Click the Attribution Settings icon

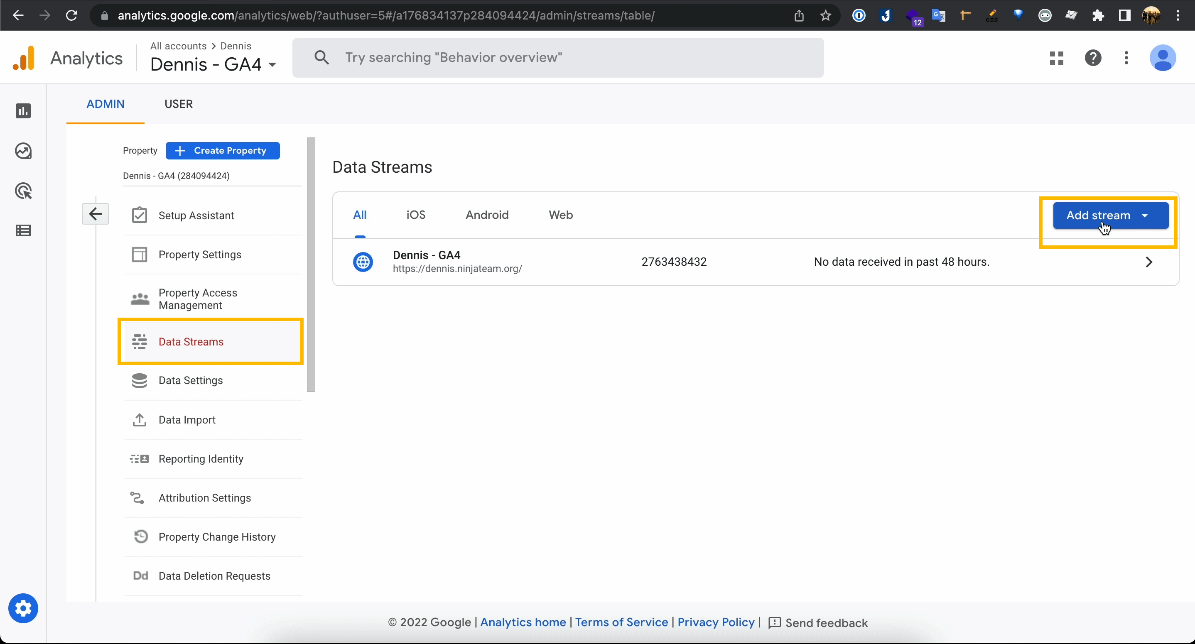pyautogui.click(x=137, y=498)
